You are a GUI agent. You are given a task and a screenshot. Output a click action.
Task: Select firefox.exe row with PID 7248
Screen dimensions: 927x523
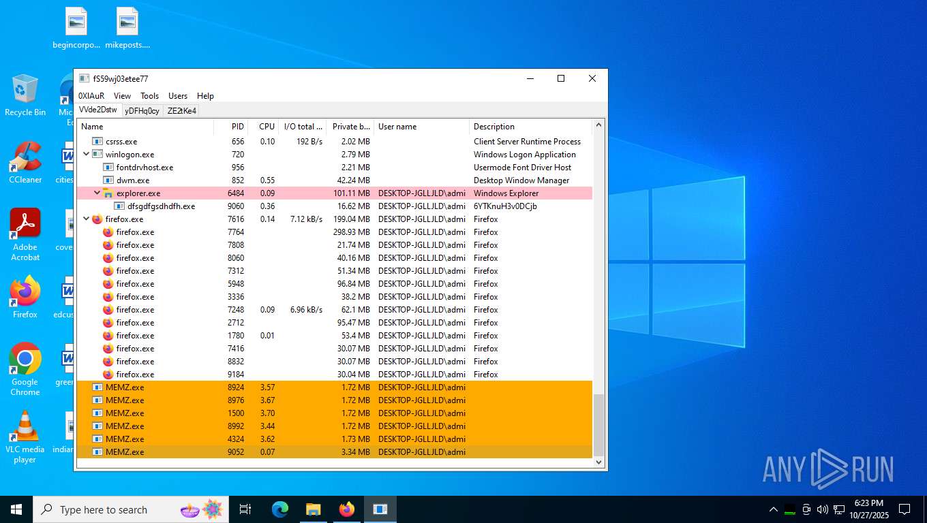click(335, 310)
